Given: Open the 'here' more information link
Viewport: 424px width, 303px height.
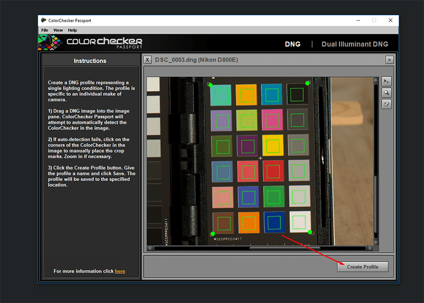Looking at the screenshot, I should point(120,271).
